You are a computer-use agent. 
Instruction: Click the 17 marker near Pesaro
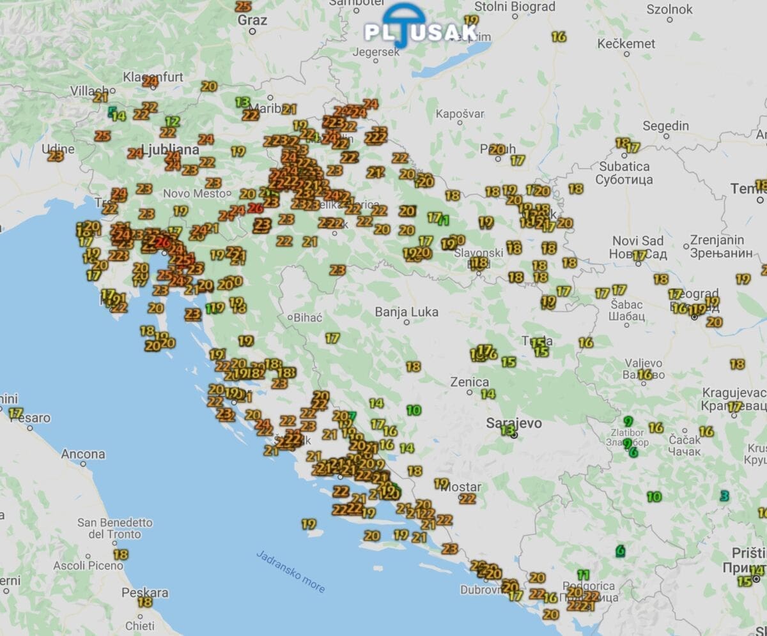(x=16, y=413)
